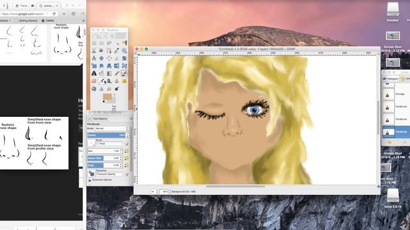Select the Move tool
The height and width of the screenshot is (230, 410).
coord(101,58)
